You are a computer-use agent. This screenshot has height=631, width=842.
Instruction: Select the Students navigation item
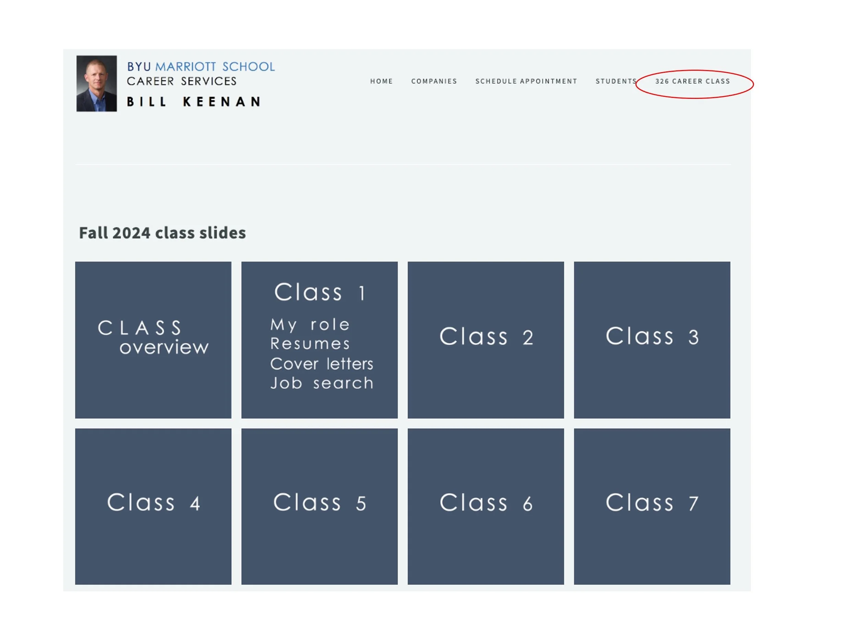click(616, 81)
